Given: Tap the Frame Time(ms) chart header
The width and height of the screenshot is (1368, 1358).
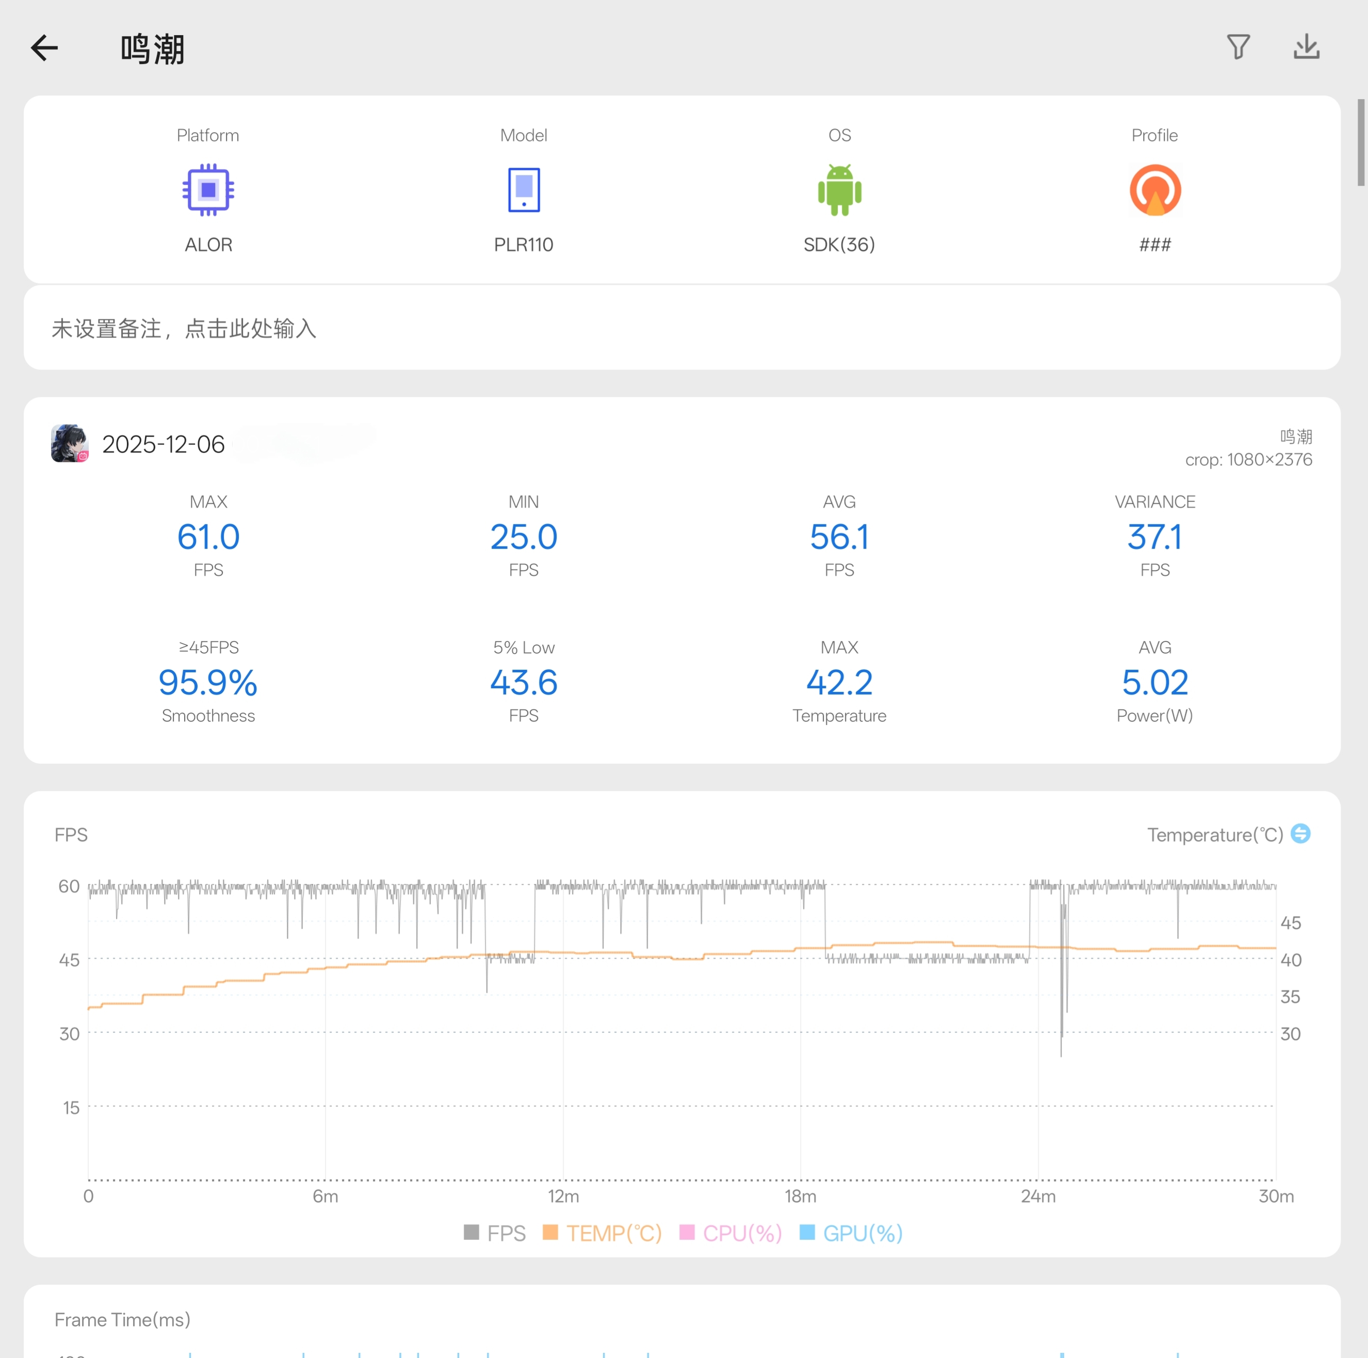Looking at the screenshot, I should [x=122, y=1319].
